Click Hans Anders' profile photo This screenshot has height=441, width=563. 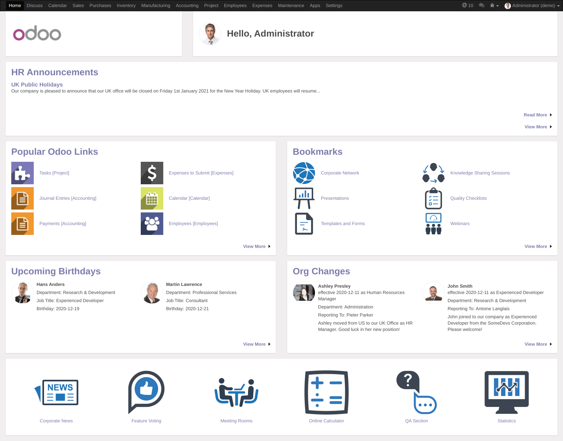[x=22, y=292]
